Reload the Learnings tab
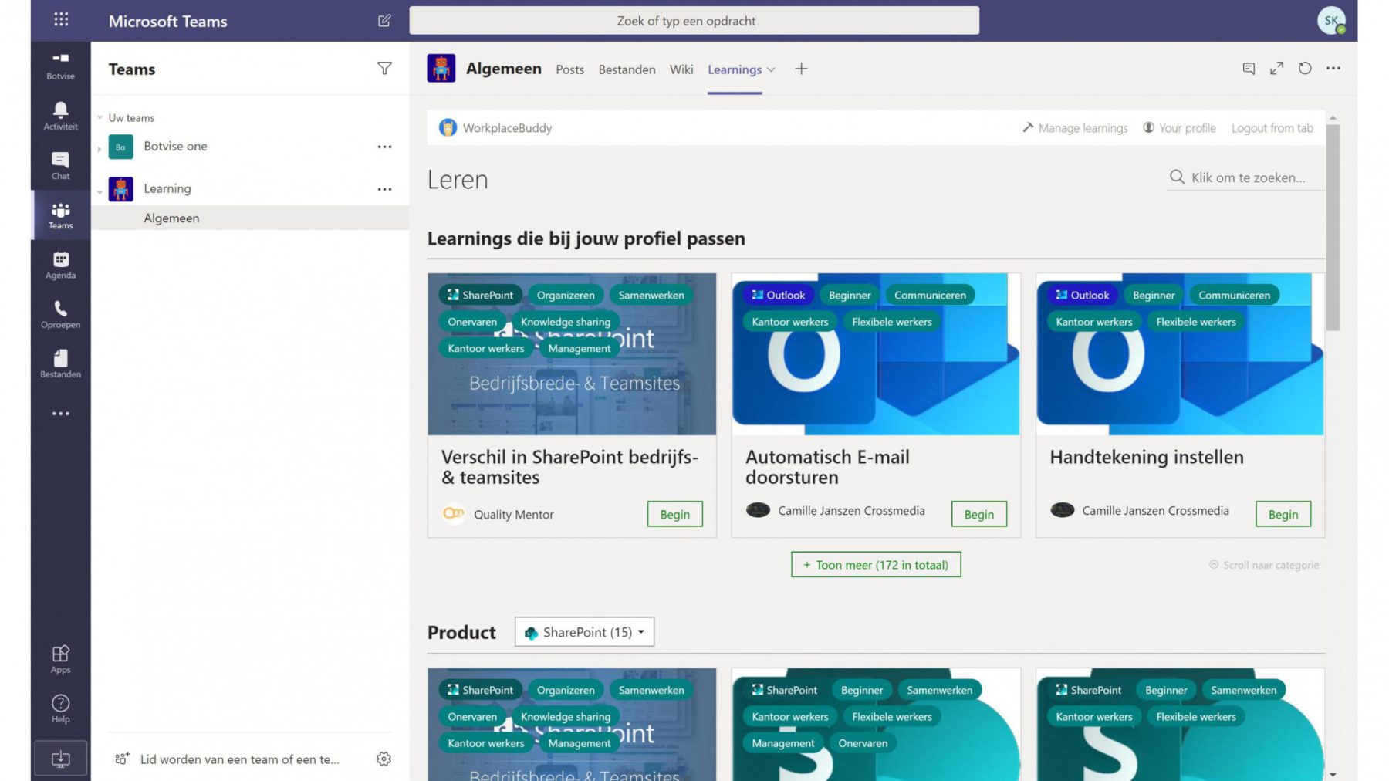1389x781 pixels. (1305, 69)
